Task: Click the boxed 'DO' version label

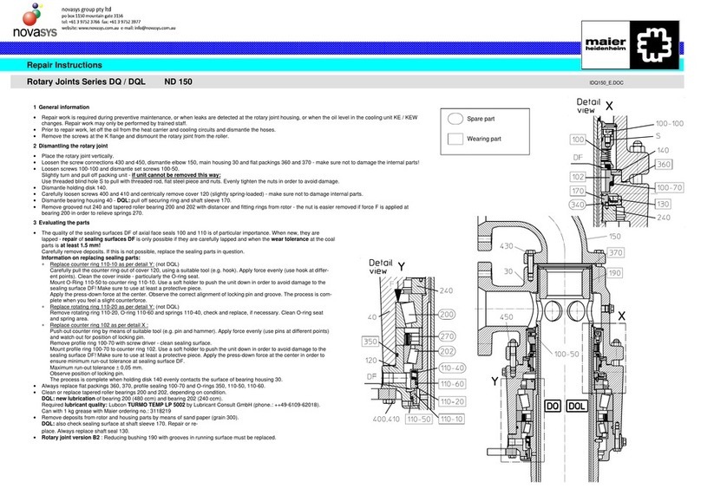Action: point(553,406)
